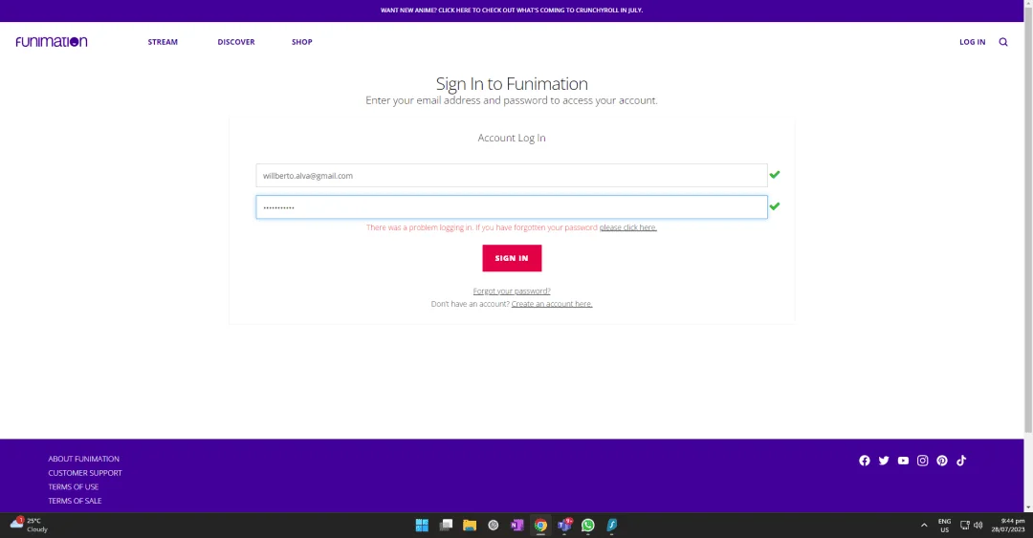1033x538 pixels.
Task: Open Funimation's Pinterest icon
Action: click(942, 461)
